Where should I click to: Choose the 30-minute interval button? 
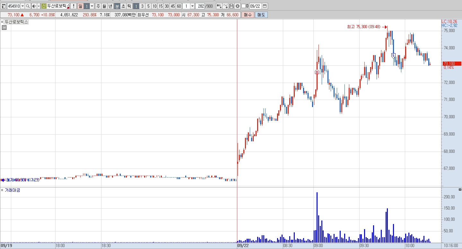point(167,6)
